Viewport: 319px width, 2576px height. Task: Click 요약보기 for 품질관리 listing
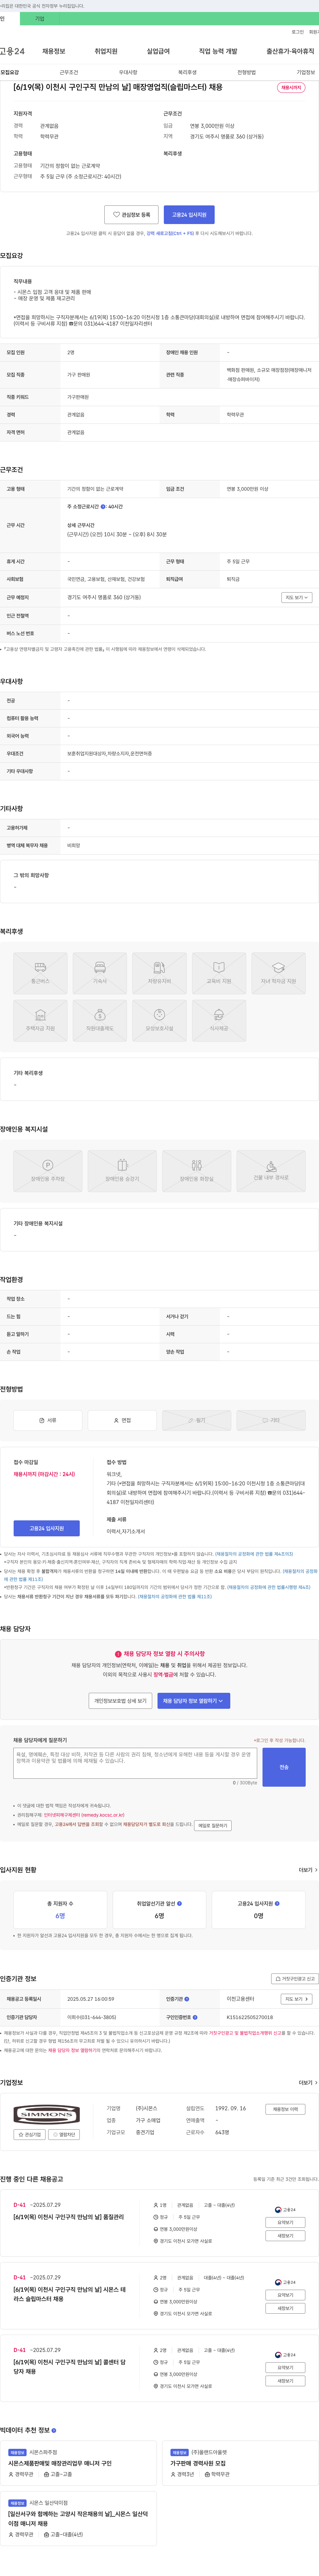click(285, 2222)
